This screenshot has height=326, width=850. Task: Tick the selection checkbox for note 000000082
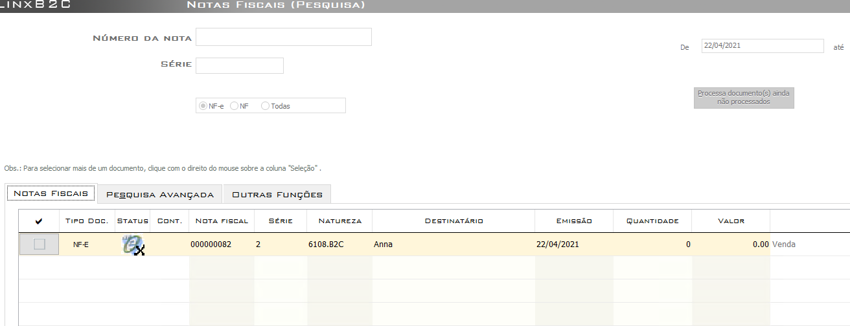tap(40, 244)
